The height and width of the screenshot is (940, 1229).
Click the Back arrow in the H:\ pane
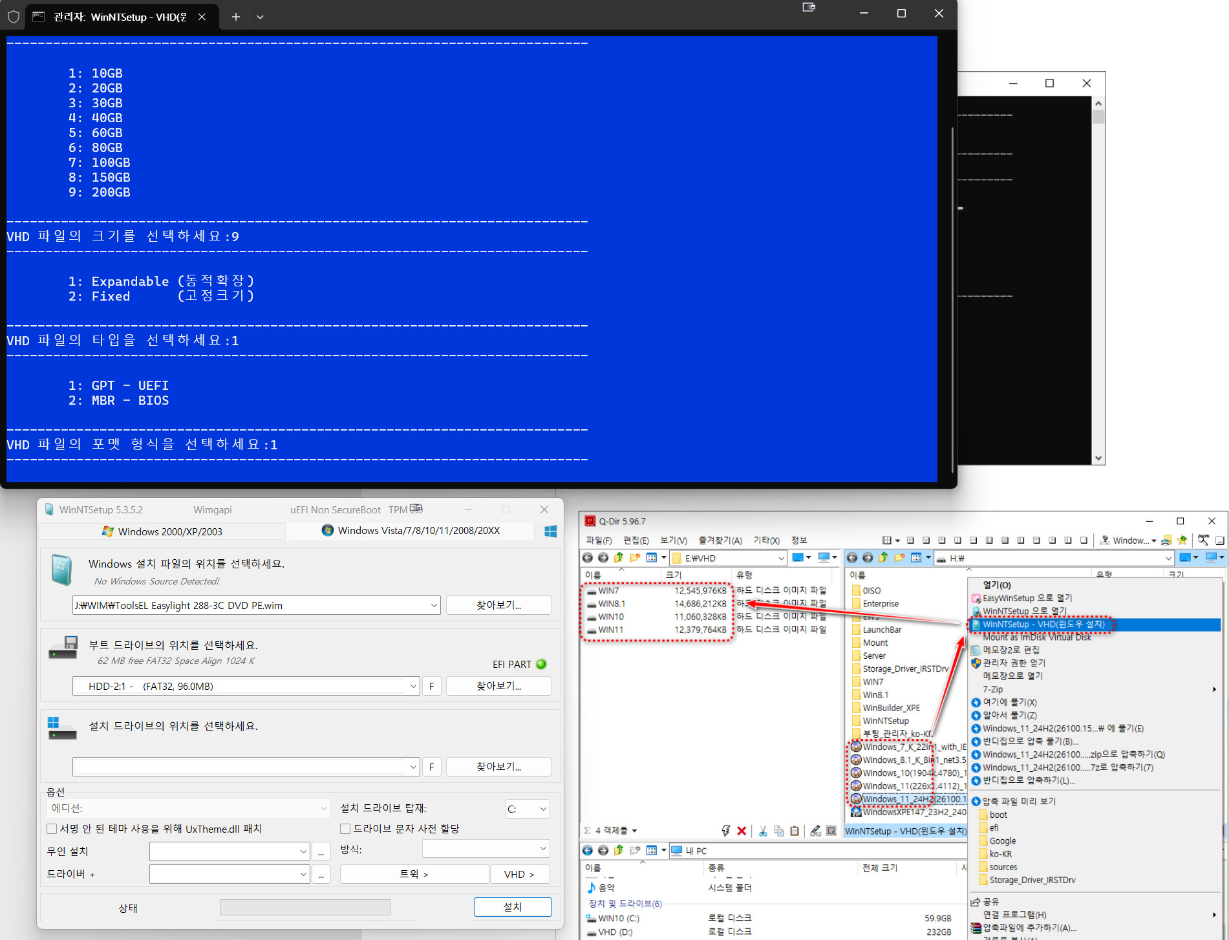click(x=852, y=558)
